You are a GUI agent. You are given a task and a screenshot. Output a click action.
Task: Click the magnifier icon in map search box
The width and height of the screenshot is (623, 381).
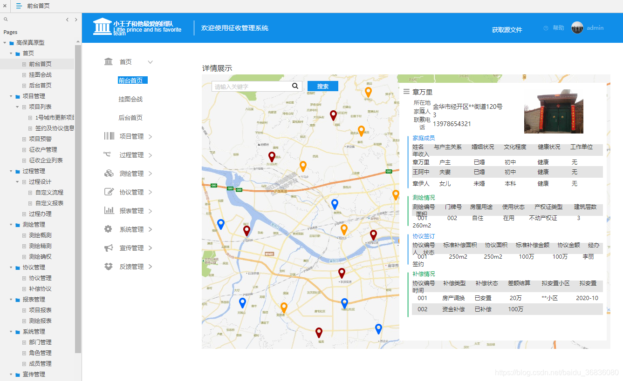[x=295, y=86]
